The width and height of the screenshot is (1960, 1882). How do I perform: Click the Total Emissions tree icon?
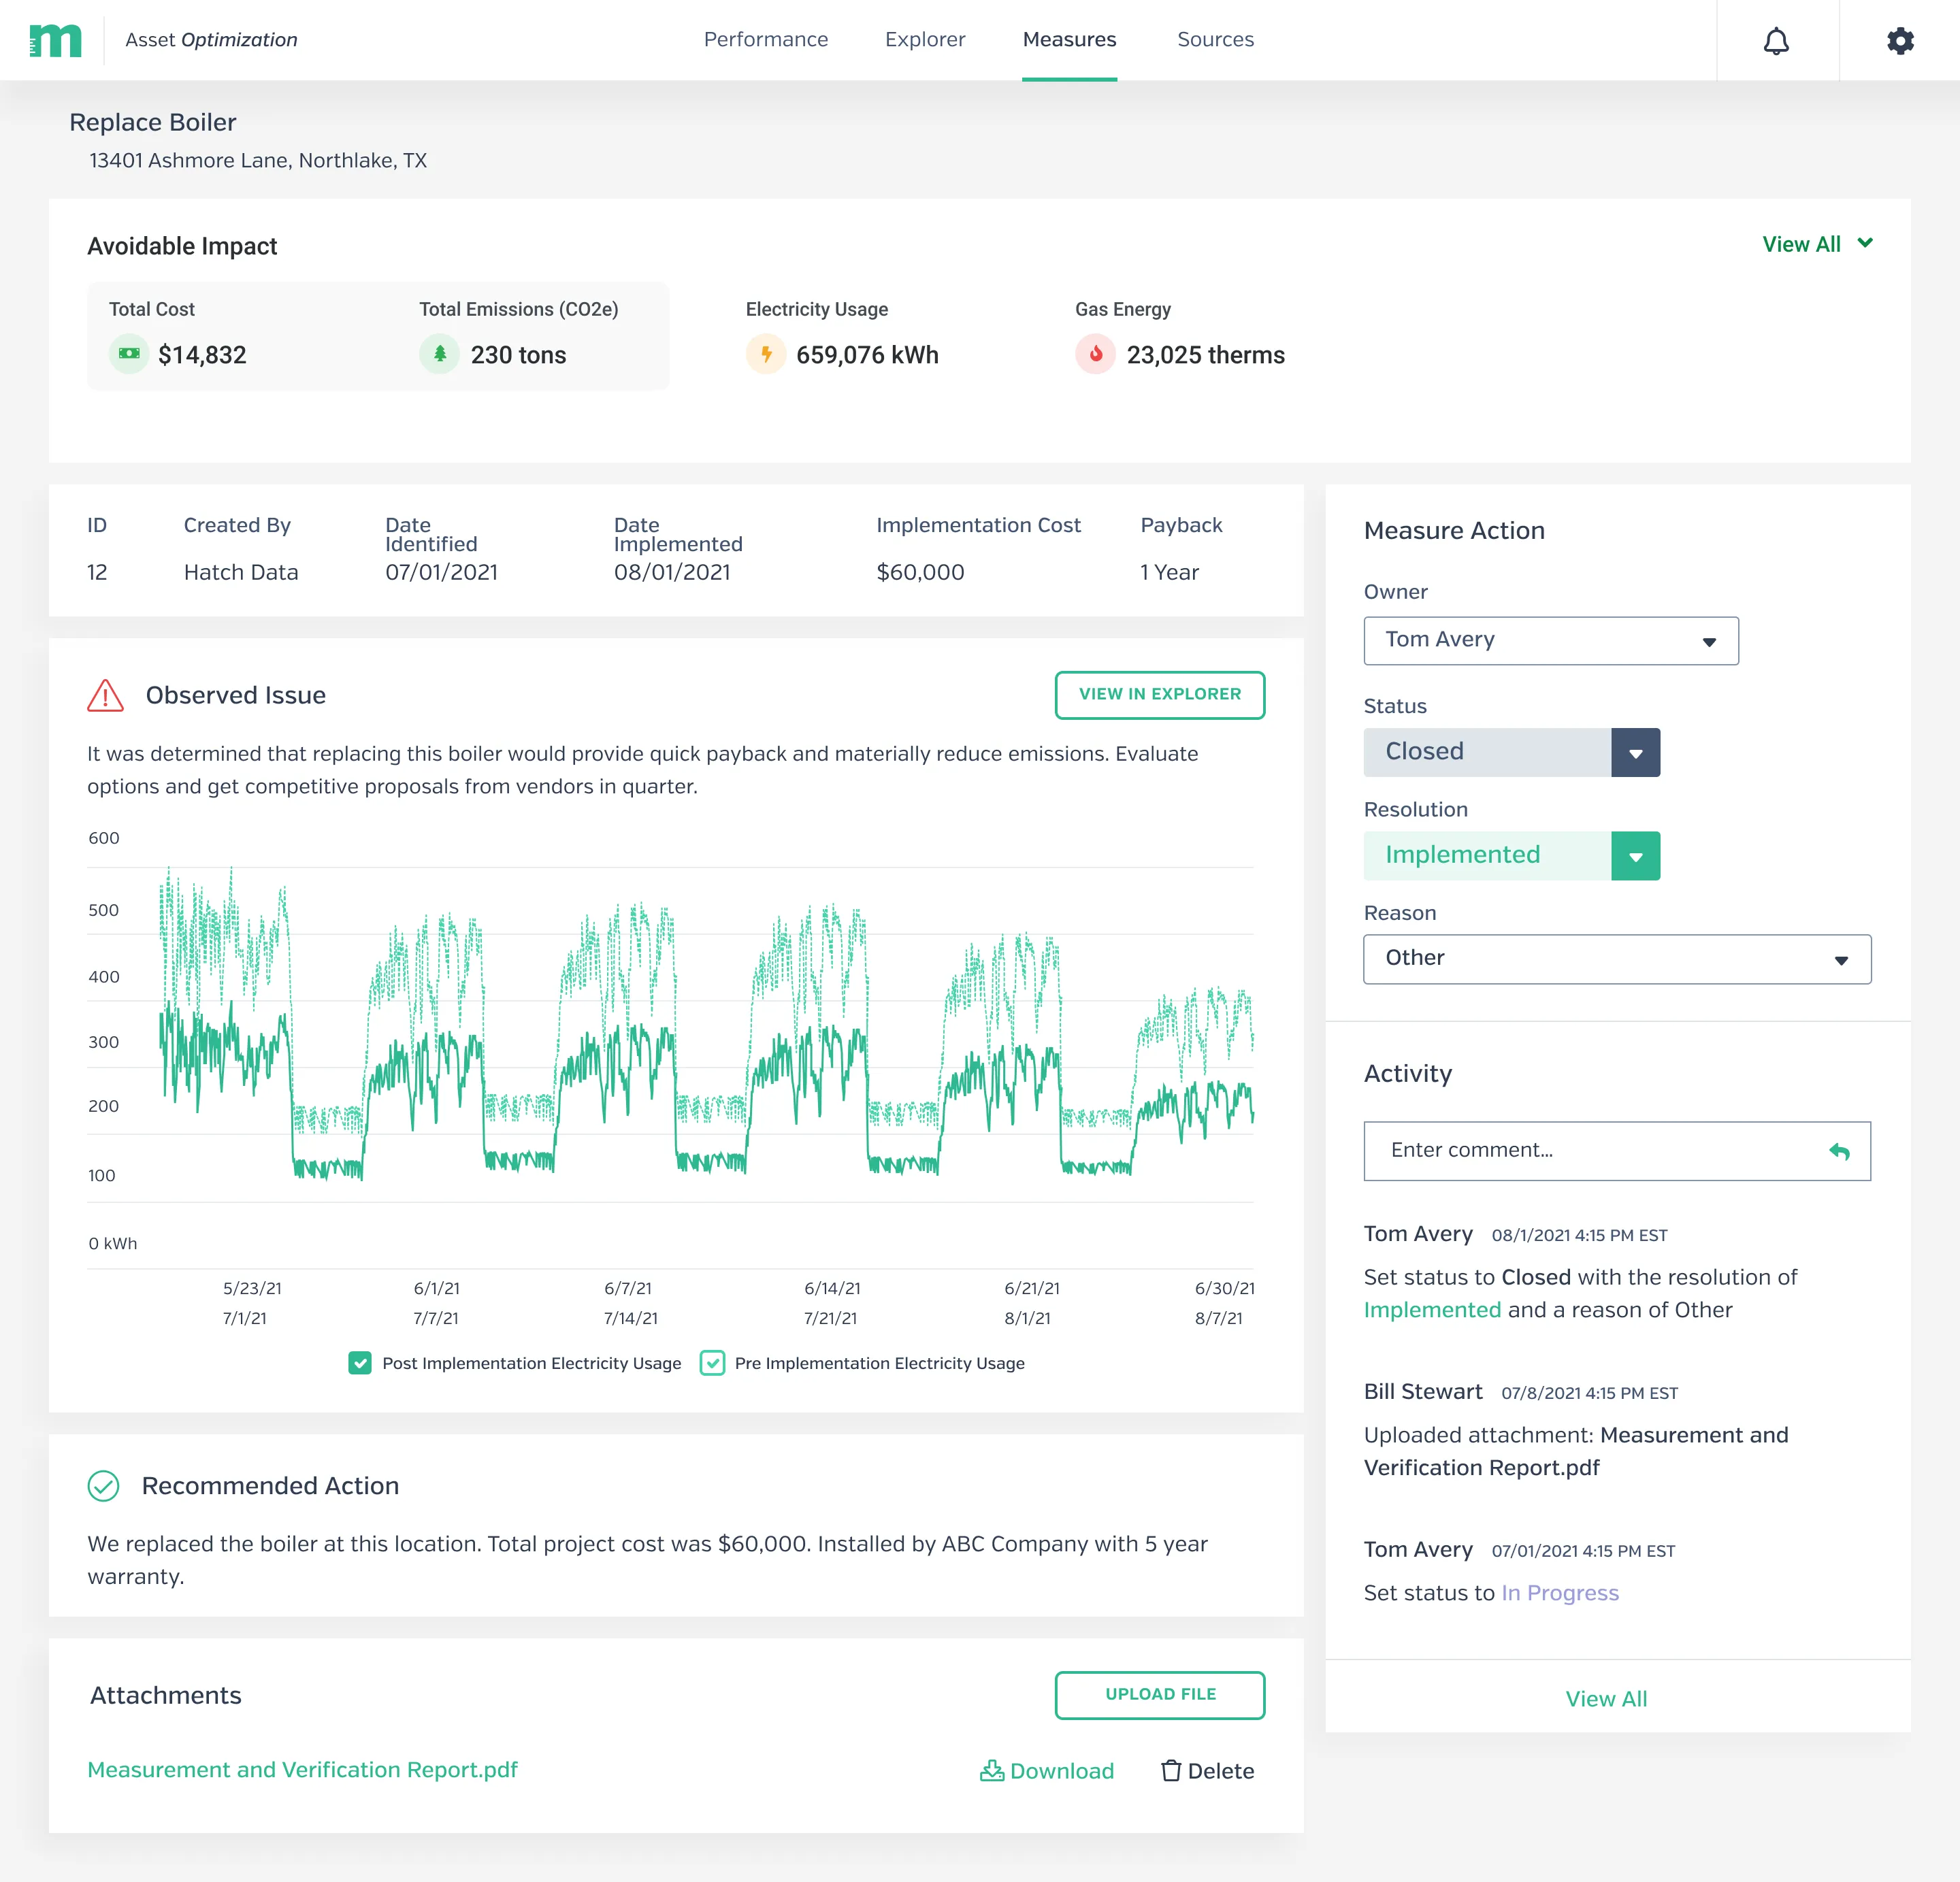coord(439,353)
